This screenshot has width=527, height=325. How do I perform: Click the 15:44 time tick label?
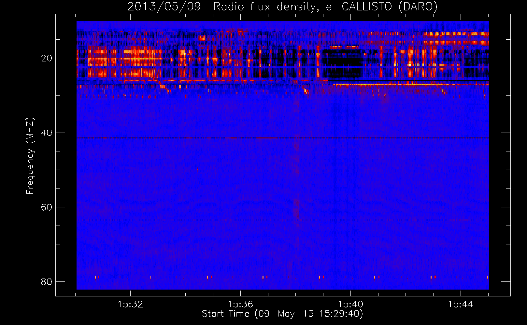point(461,305)
